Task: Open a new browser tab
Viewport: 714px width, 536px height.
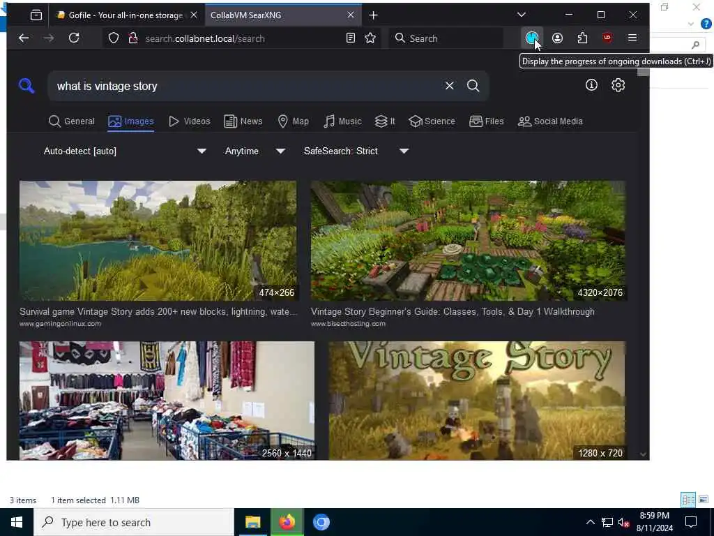Action: 374,15
